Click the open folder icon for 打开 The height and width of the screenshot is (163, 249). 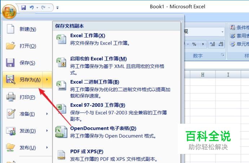tap(10, 46)
